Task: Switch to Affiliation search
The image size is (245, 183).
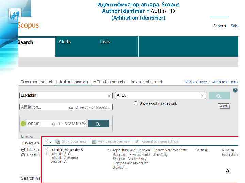Action: click(109, 82)
